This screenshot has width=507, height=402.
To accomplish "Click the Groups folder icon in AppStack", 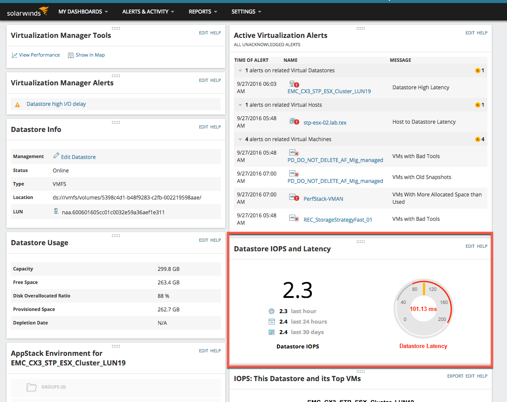I will [31, 387].
